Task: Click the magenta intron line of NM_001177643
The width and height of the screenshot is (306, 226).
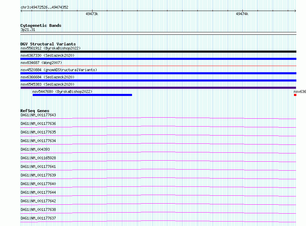Action: coord(158,118)
